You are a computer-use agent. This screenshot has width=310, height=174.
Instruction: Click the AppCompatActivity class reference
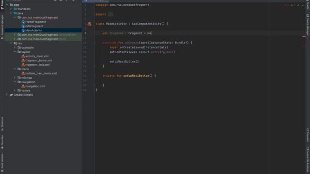(x=148, y=24)
